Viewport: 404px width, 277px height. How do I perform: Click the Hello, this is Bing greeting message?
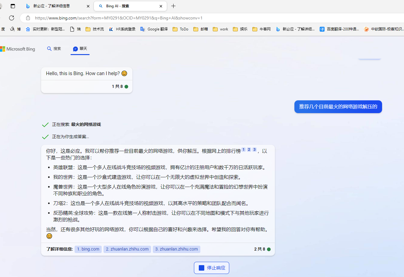[x=86, y=73]
